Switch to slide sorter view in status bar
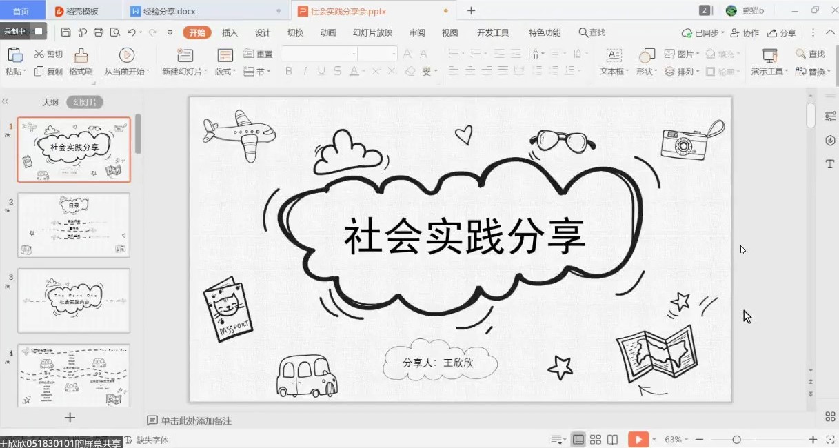839x448 pixels. (x=596, y=440)
